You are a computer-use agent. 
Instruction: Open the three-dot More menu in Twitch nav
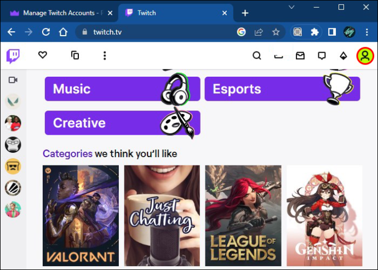105,55
